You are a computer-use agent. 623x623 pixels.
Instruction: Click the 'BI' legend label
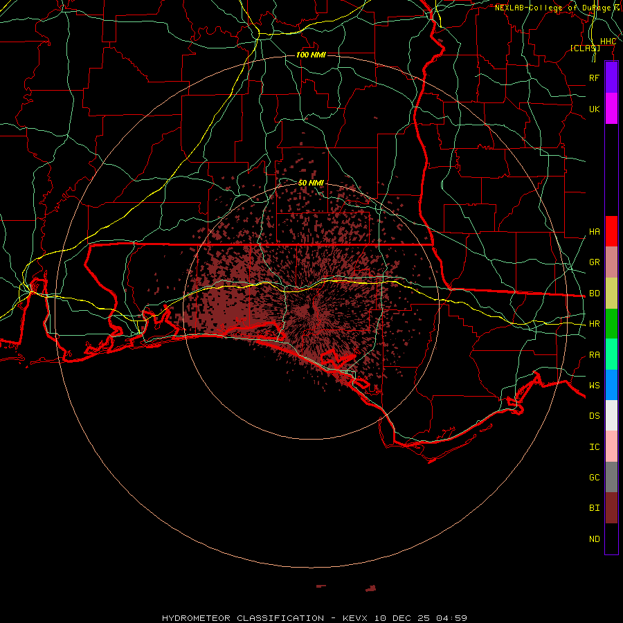tap(594, 508)
